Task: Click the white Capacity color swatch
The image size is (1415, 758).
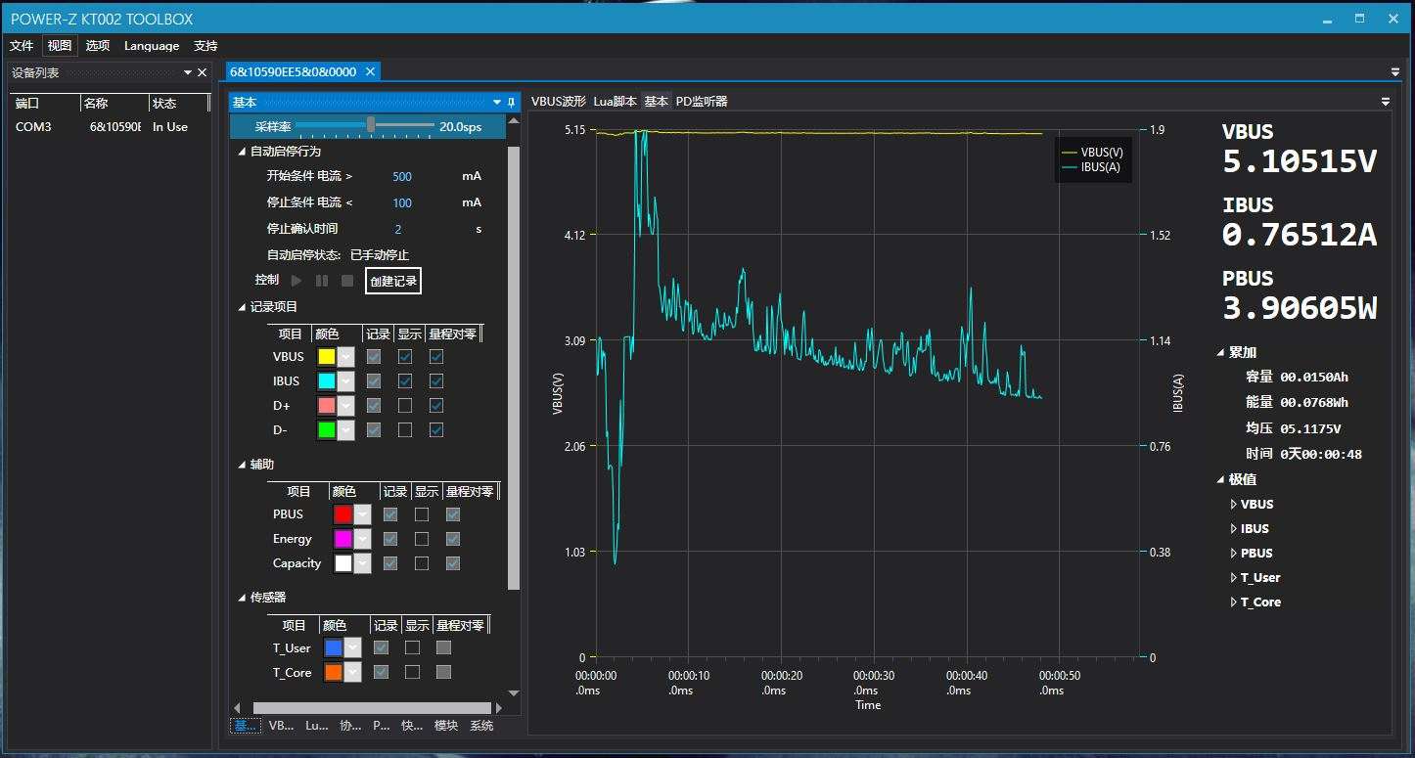Action: pos(343,563)
